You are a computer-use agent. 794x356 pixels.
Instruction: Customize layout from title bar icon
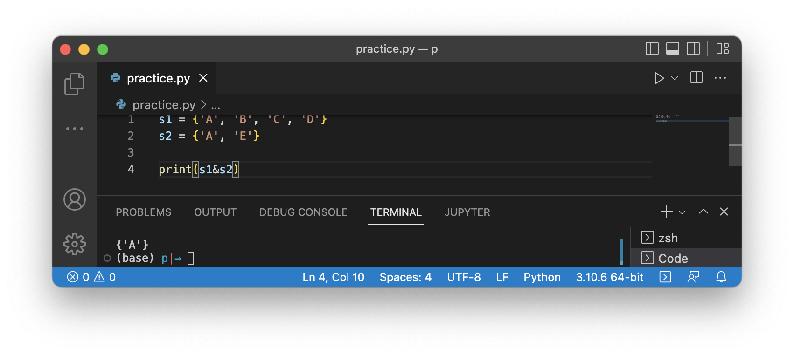click(723, 48)
